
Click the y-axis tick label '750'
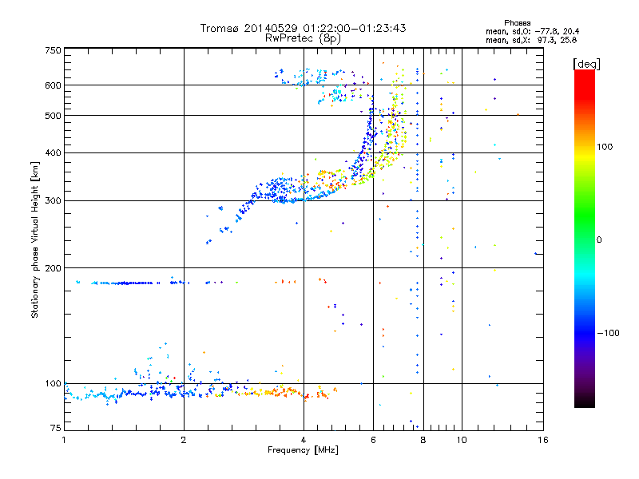[x=53, y=50]
